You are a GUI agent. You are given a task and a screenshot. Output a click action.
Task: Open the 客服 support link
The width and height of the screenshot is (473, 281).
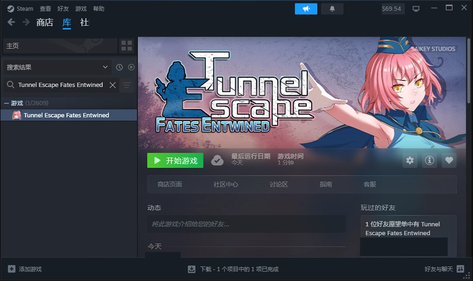click(x=370, y=185)
